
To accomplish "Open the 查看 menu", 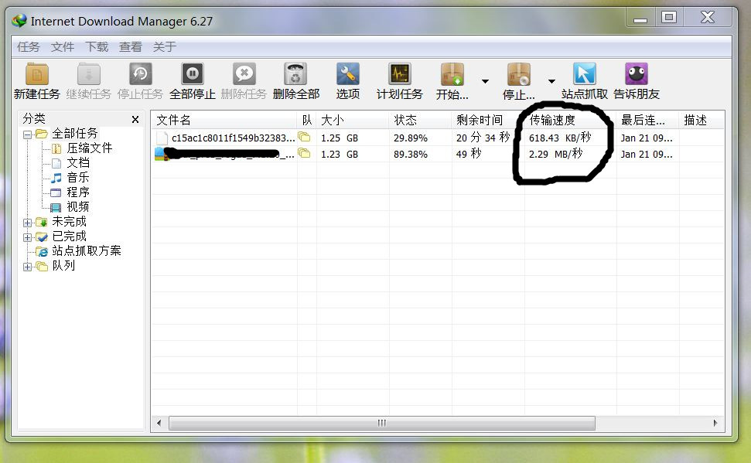I will (x=130, y=47).
